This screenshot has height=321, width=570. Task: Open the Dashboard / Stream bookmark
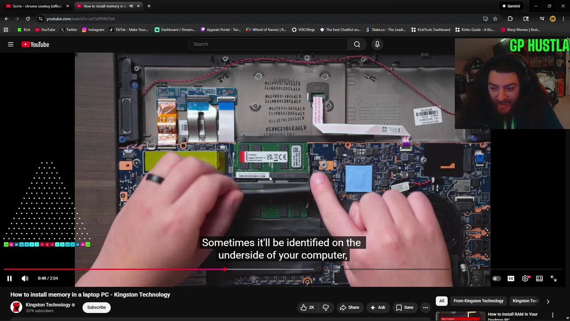pyautogui.click(x=175, y=30)
